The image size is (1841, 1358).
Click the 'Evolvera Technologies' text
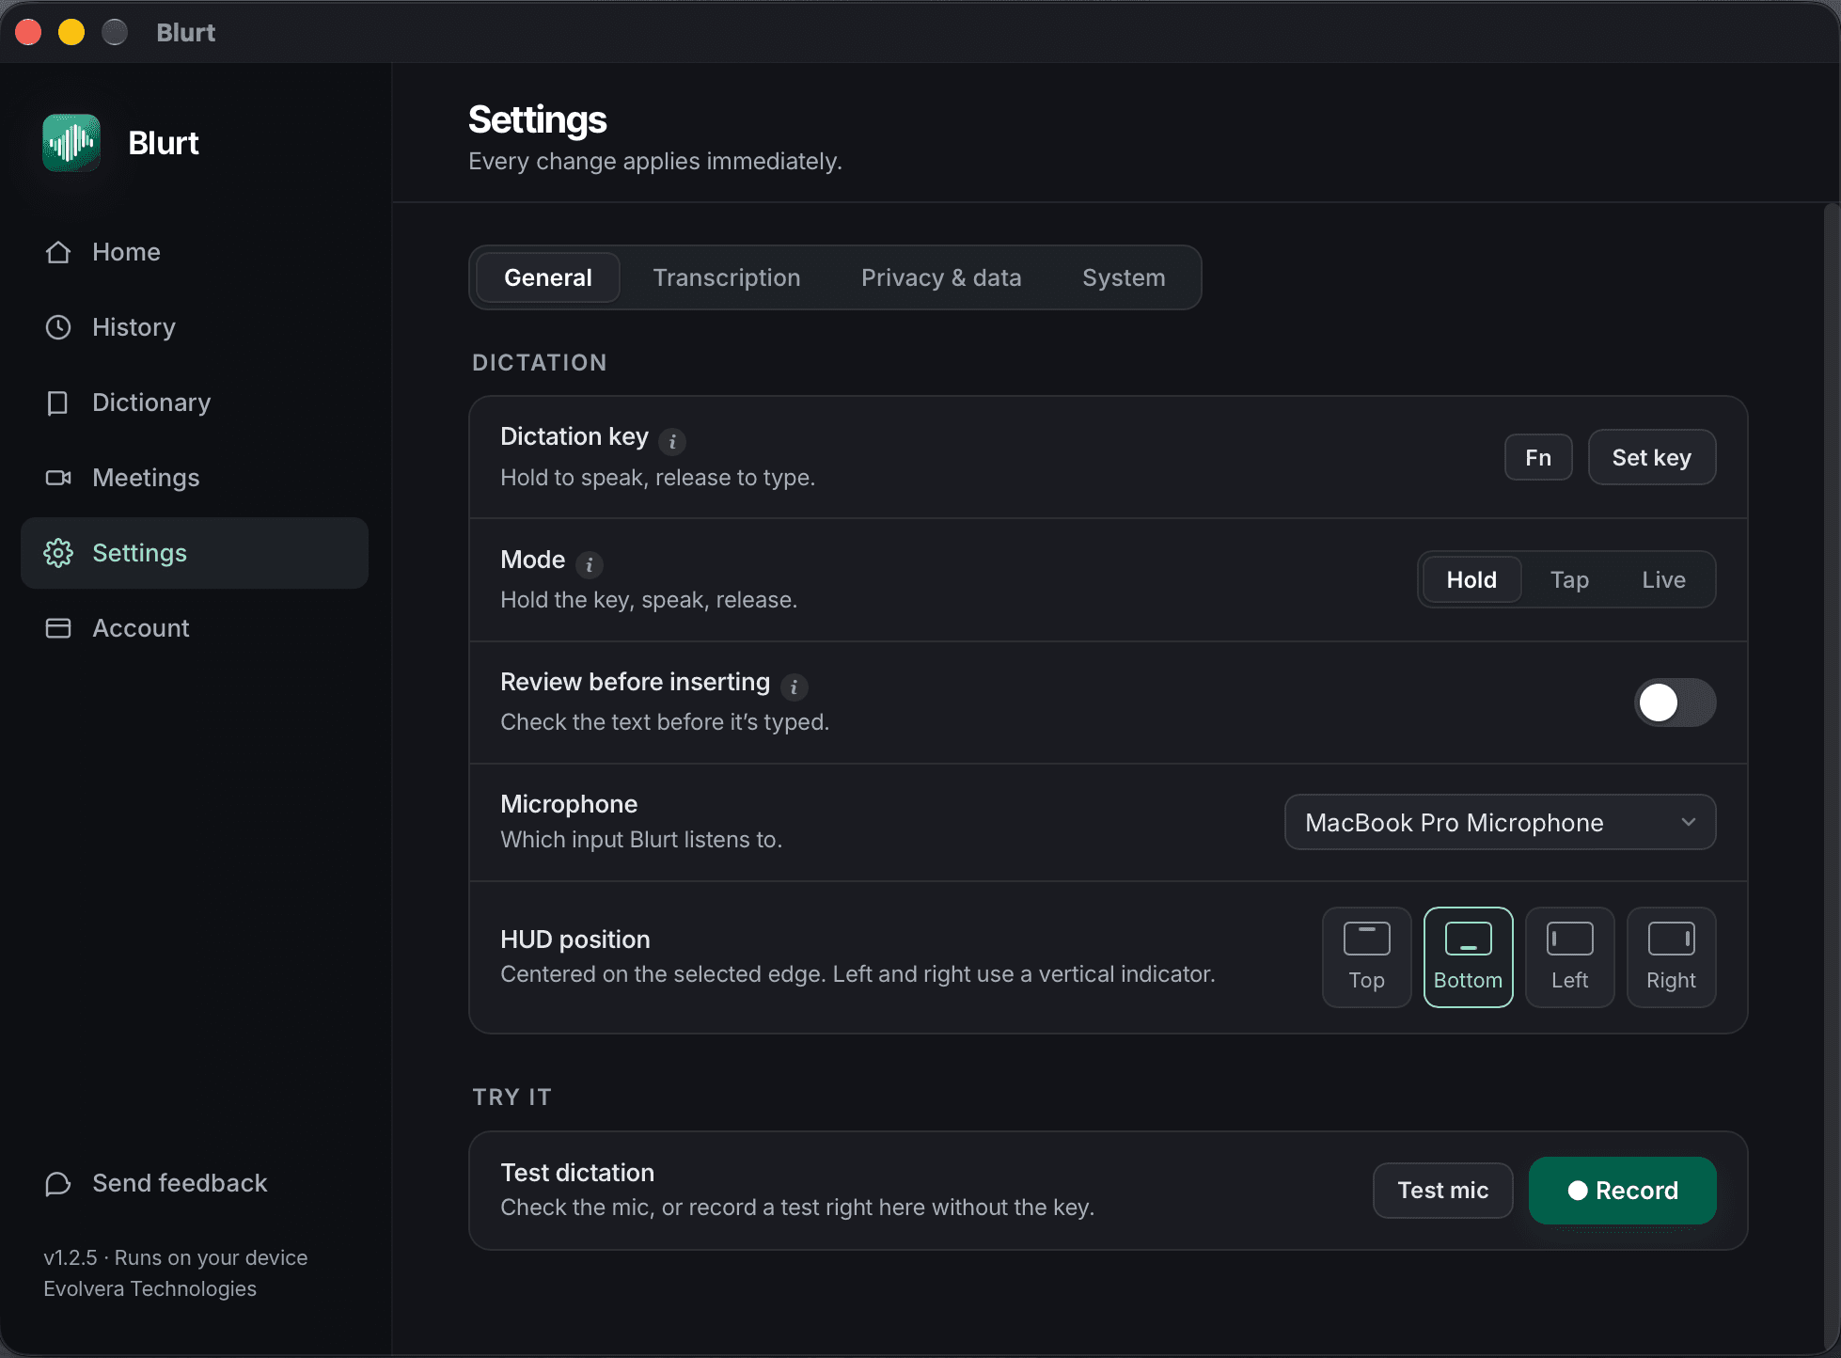point(149,1288)
